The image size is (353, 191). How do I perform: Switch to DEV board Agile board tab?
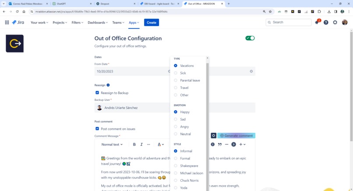(159, 4)
